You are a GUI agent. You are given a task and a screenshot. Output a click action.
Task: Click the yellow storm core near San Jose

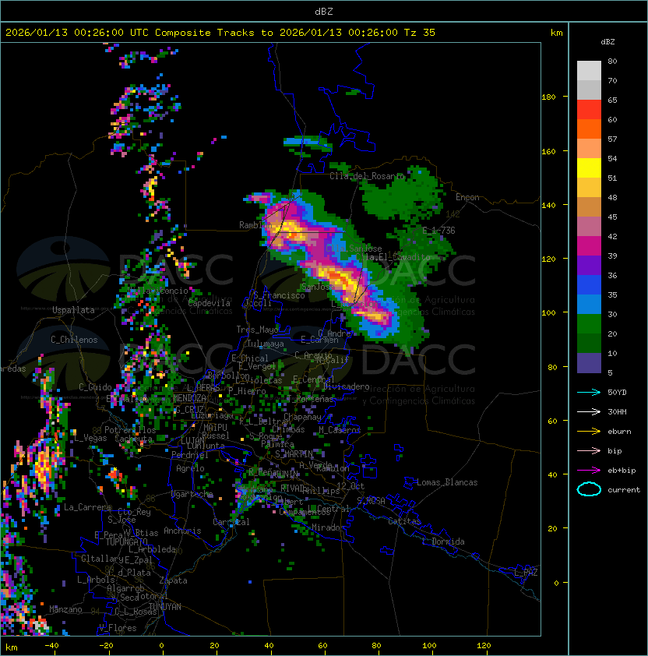point(340,278)
